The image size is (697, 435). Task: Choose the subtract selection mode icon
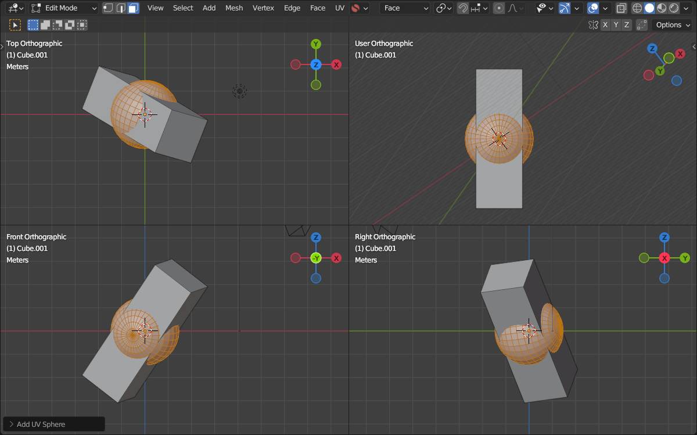58,25
